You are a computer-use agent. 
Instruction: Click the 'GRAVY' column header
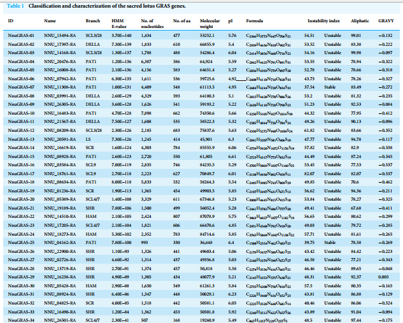point(386,21)
